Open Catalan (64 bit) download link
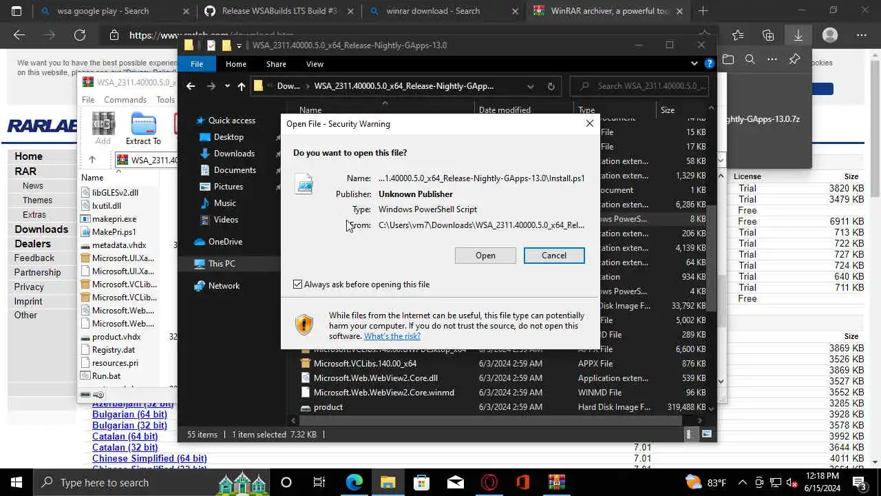Viewport: 881px width, 496px height. click(125, 437)
